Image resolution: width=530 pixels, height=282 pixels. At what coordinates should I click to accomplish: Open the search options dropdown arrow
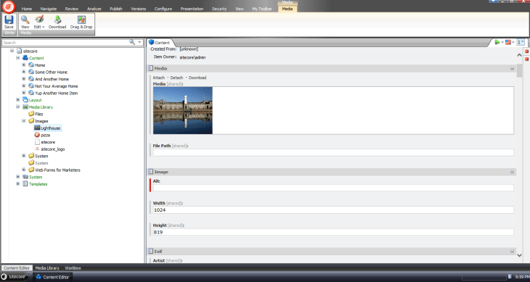[139, 42]
